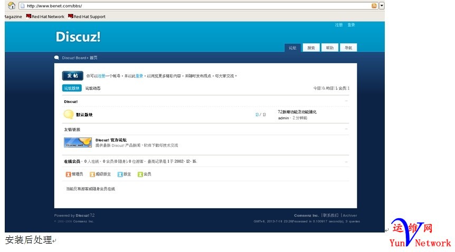This screenshot has height=252, width=455.
Task: Click the speech bubble breadcrumb icon
Action: coord(56,57)
